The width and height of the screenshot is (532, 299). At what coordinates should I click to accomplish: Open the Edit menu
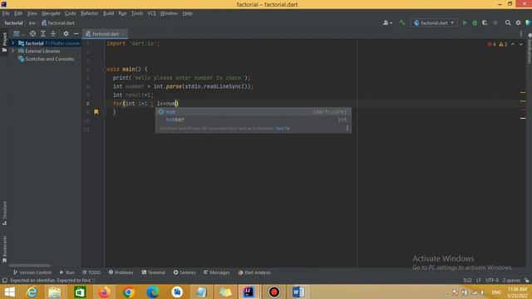pyautogui.click(x=18, y=13)
